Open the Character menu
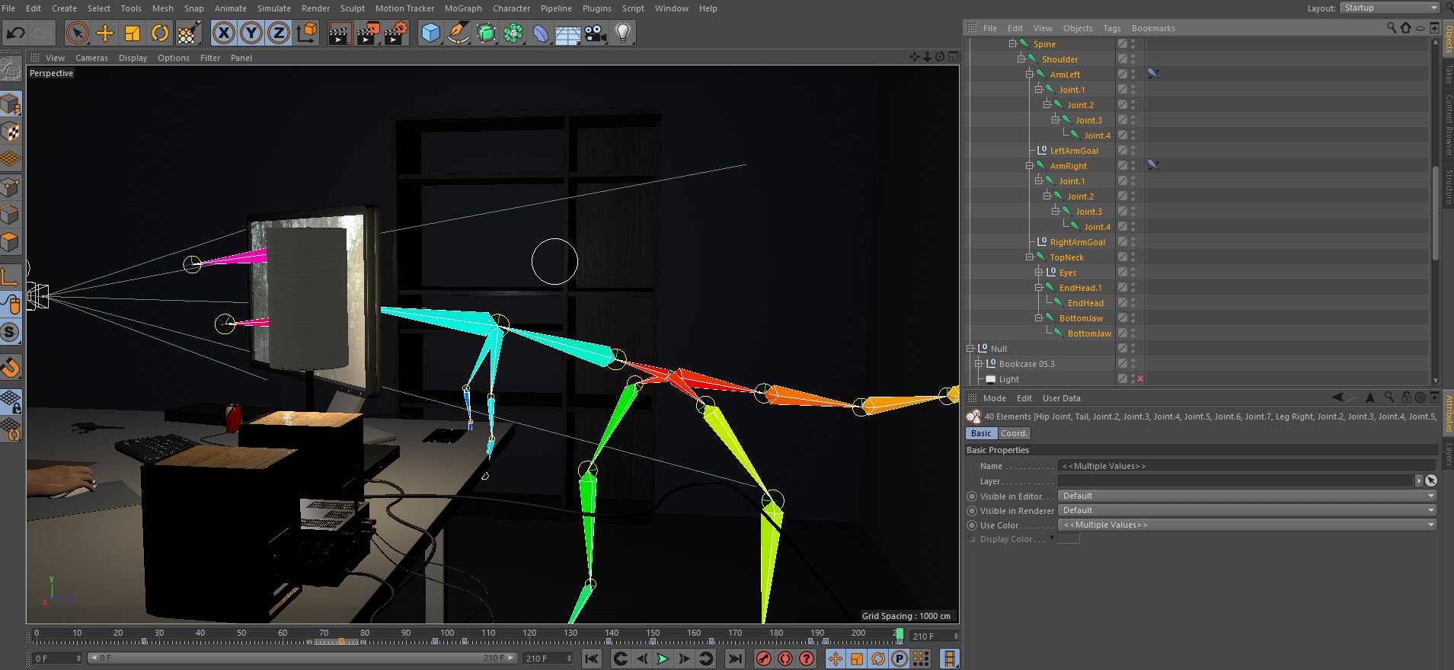1454x670 pixels. (x=511, y=8)
